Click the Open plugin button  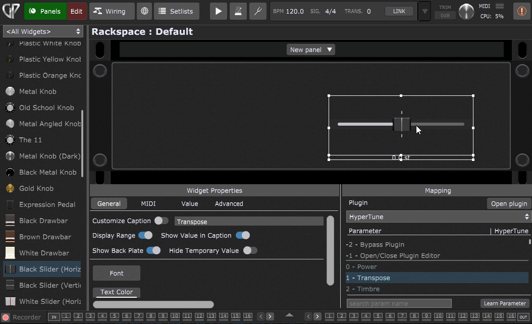point(509,203)
